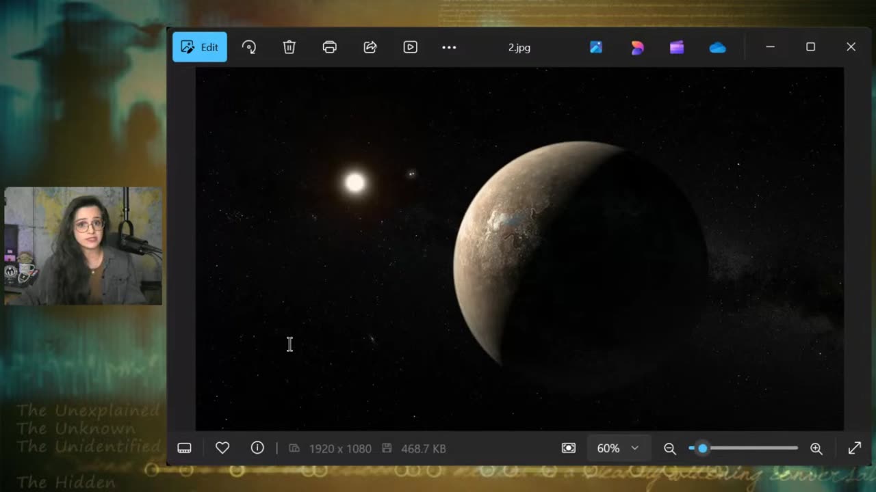This screenshot has width=876, height=492.
Task: Delete the photo using the trash icon
Action: (289, 47)
